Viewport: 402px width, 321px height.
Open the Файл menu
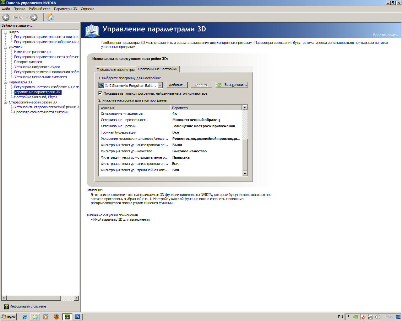[6, 9]
